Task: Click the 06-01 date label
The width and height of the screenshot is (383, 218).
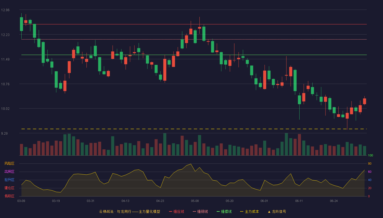Action: click(x=264, y=201)
